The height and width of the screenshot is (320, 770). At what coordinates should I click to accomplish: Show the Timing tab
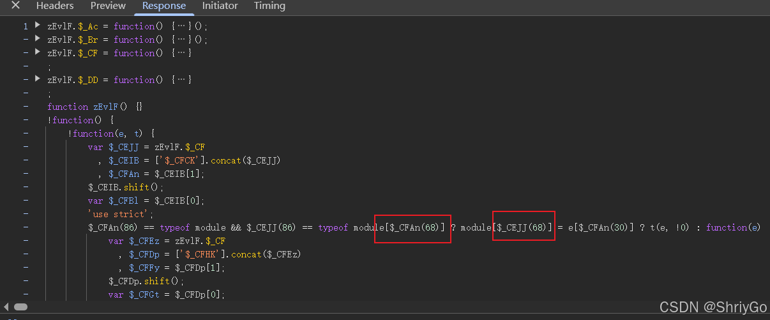(x=269, y=6)
